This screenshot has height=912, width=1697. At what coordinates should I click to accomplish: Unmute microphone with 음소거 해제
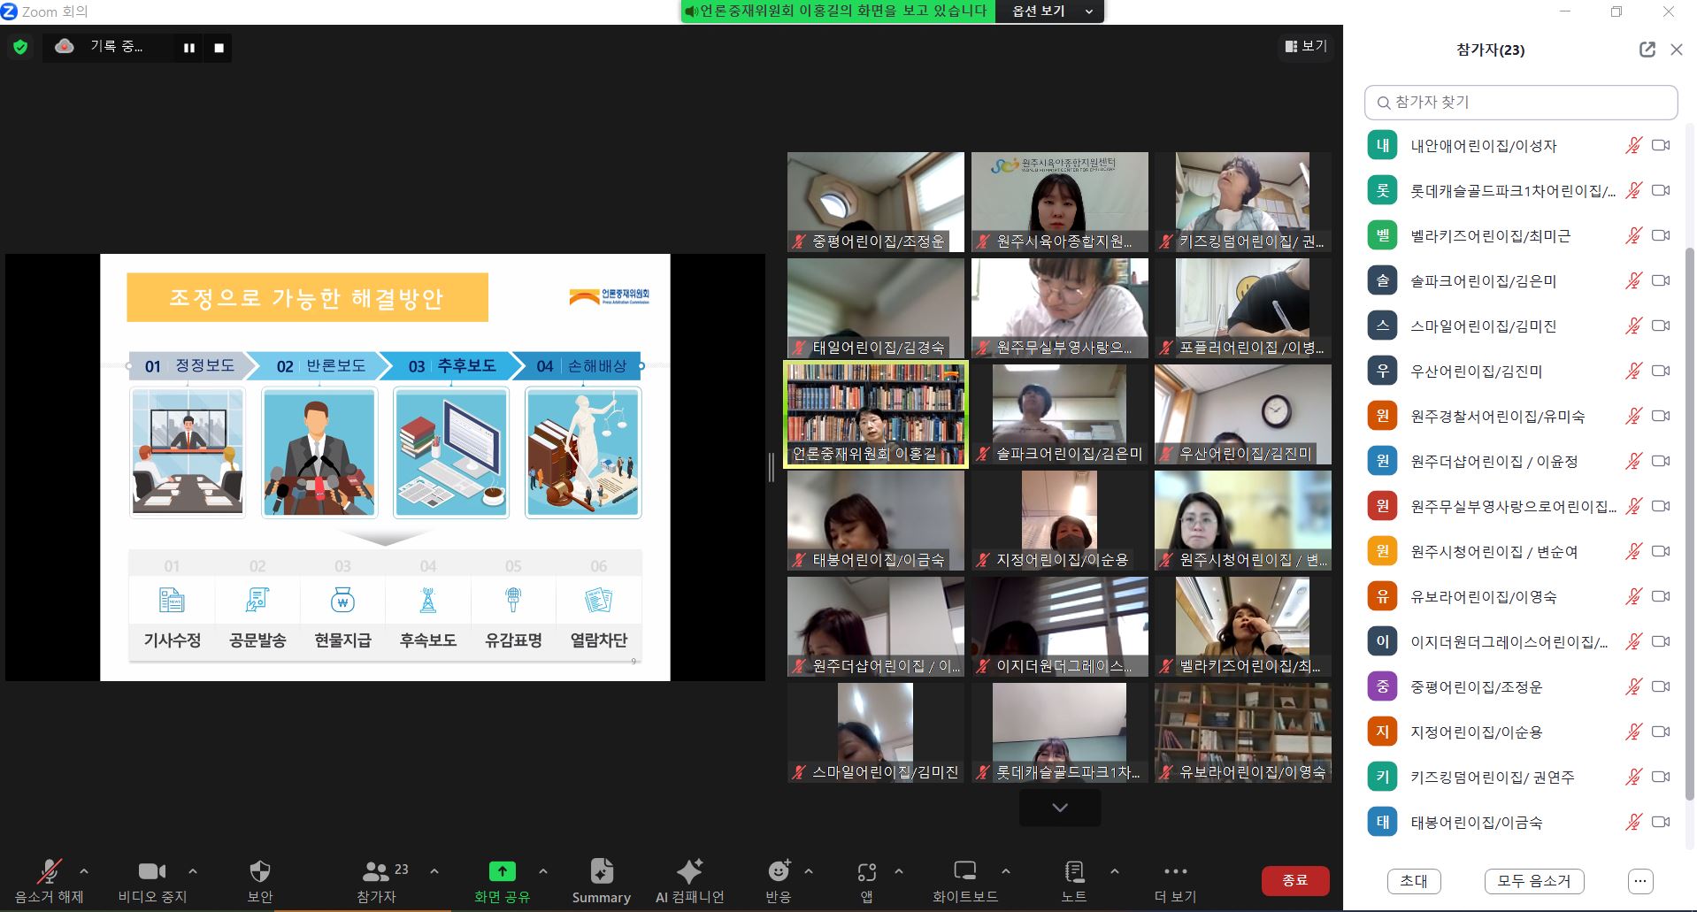(x=49, y=882)
